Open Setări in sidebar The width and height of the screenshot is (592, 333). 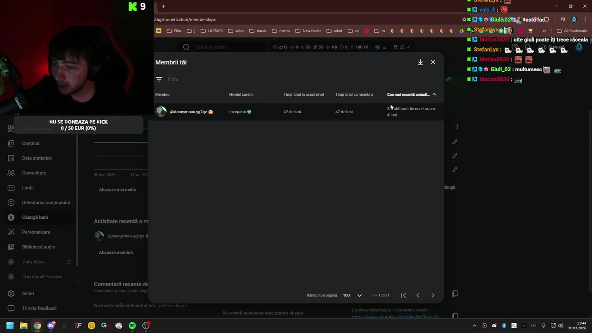[28, 294]
